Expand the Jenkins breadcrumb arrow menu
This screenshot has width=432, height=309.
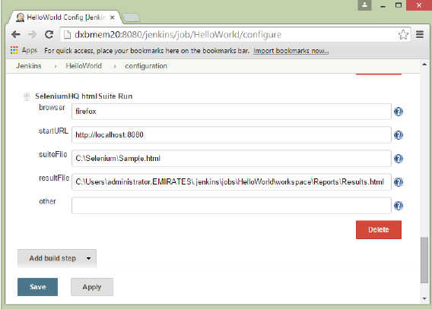click(56, 66)
